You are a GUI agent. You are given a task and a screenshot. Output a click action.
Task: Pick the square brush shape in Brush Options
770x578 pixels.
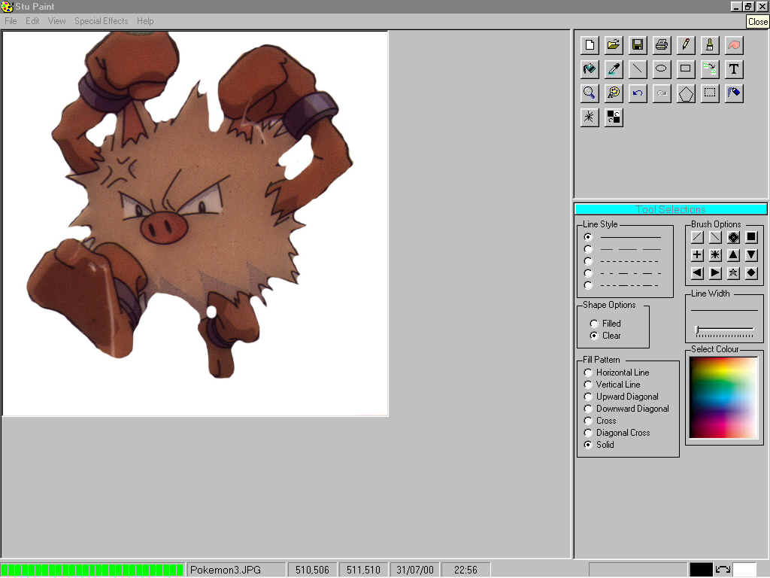pyautogui.click(x=751, y=237)
